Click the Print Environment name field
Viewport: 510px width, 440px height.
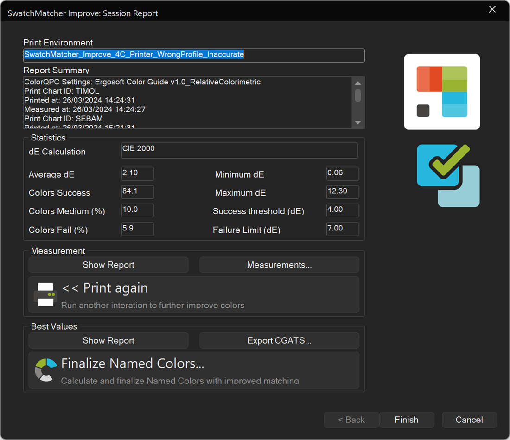click(194, 55)
